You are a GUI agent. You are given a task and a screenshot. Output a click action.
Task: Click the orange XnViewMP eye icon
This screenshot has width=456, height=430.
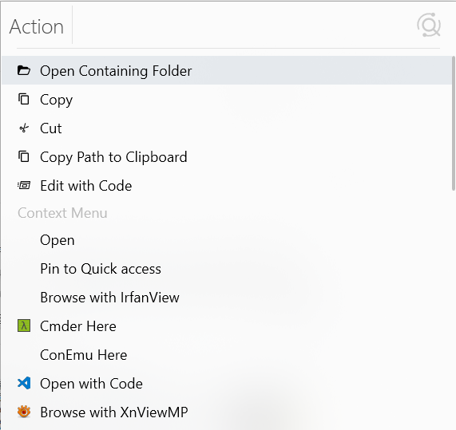[24, 412]
